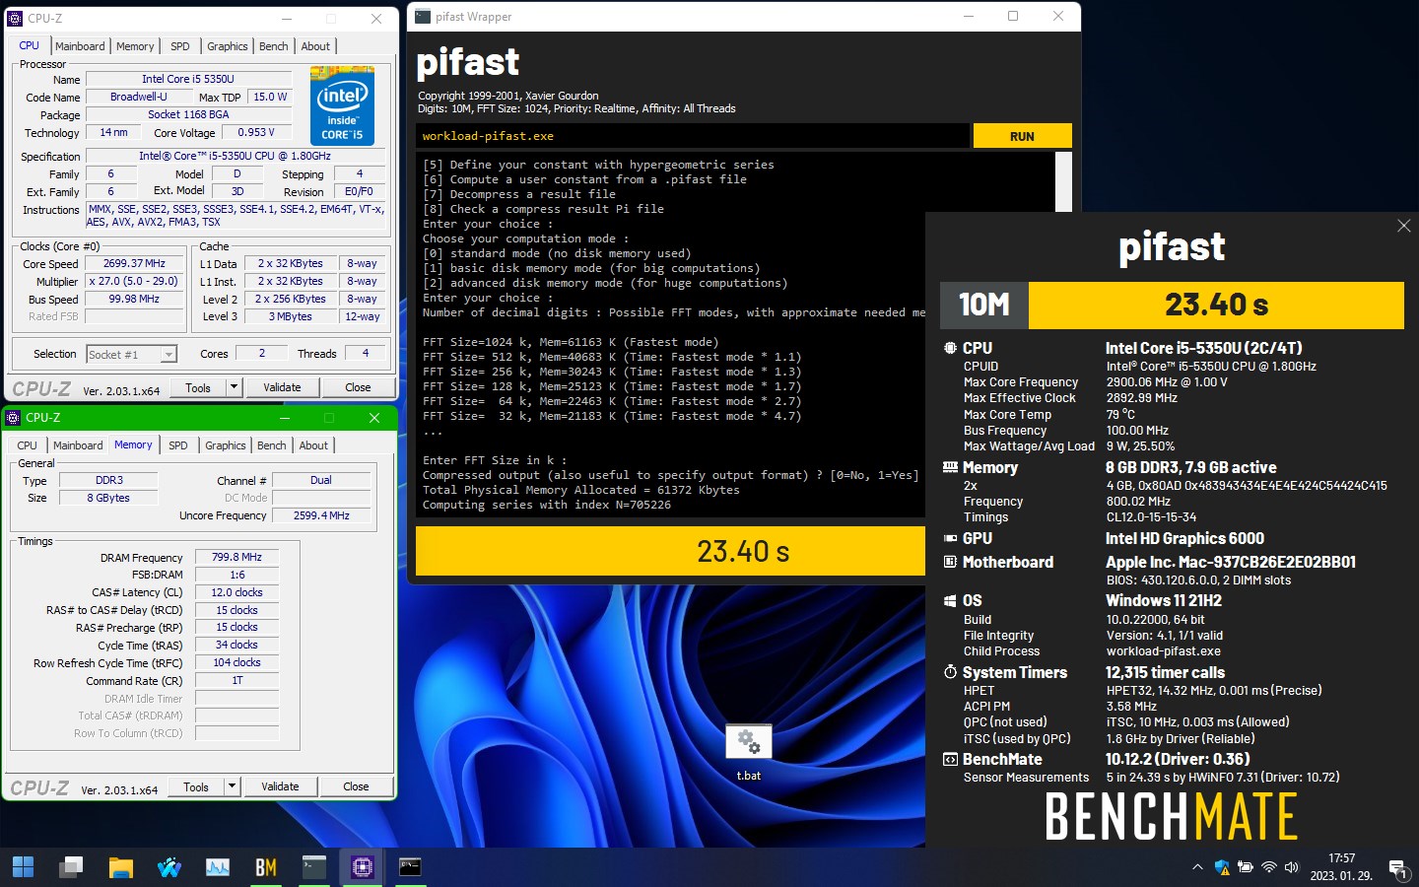The image size is (1419, 887).
Task: Select the DRAM Frequency value 799.8 MHz
Action: pyautogui.click(x=236, y=557)
